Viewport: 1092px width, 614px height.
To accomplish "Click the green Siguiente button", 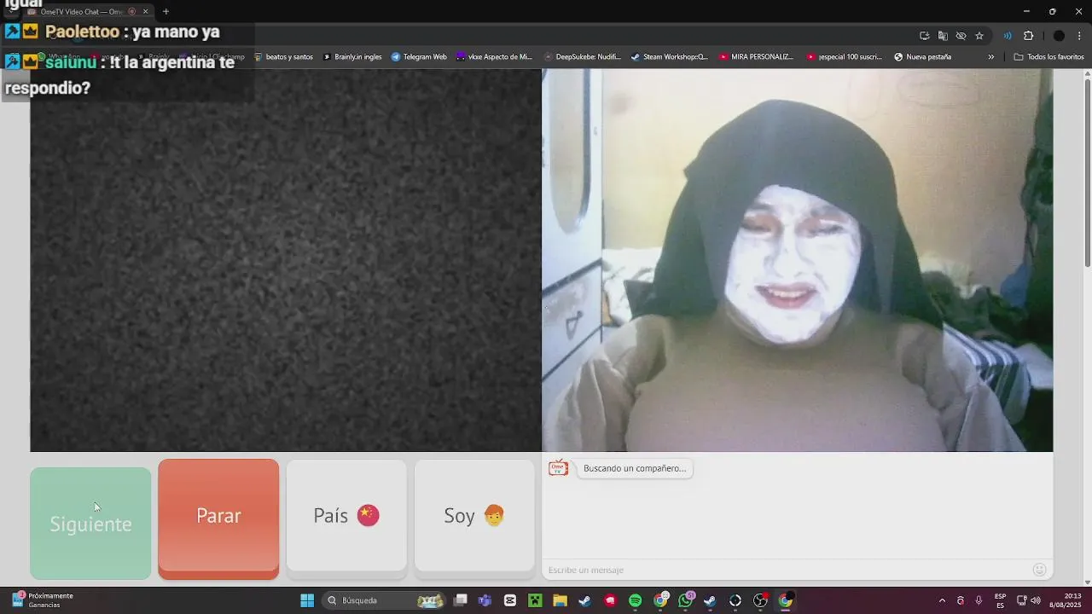I will tap(90, 524).
